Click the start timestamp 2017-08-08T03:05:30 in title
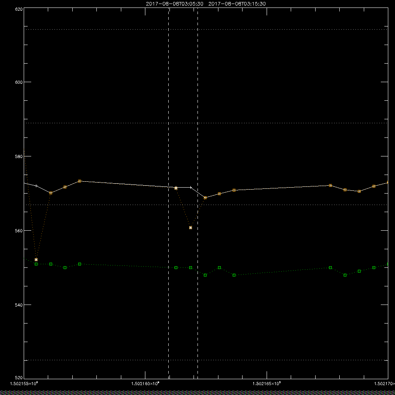This screenshot has height=395, width=395. [175, 4]
